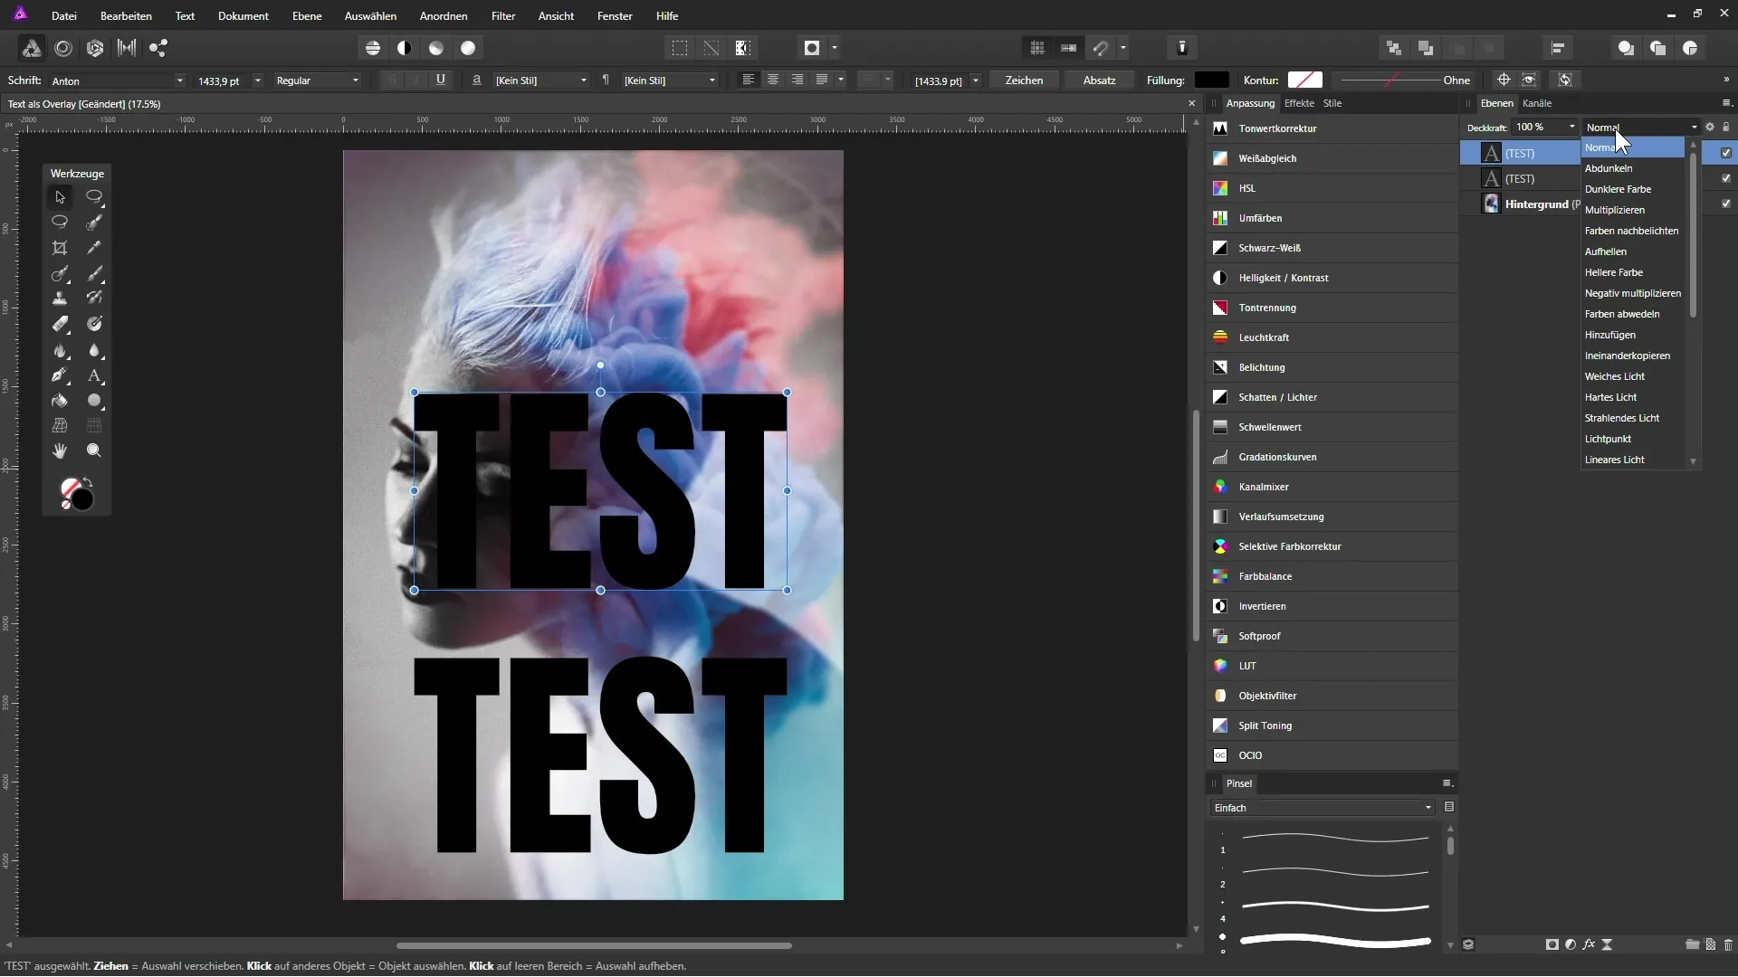This screenshot has width=1738, height=977.
Task: Click the Absatz paragraph button
Action: pyautogui.click(x=1099, y=81)
